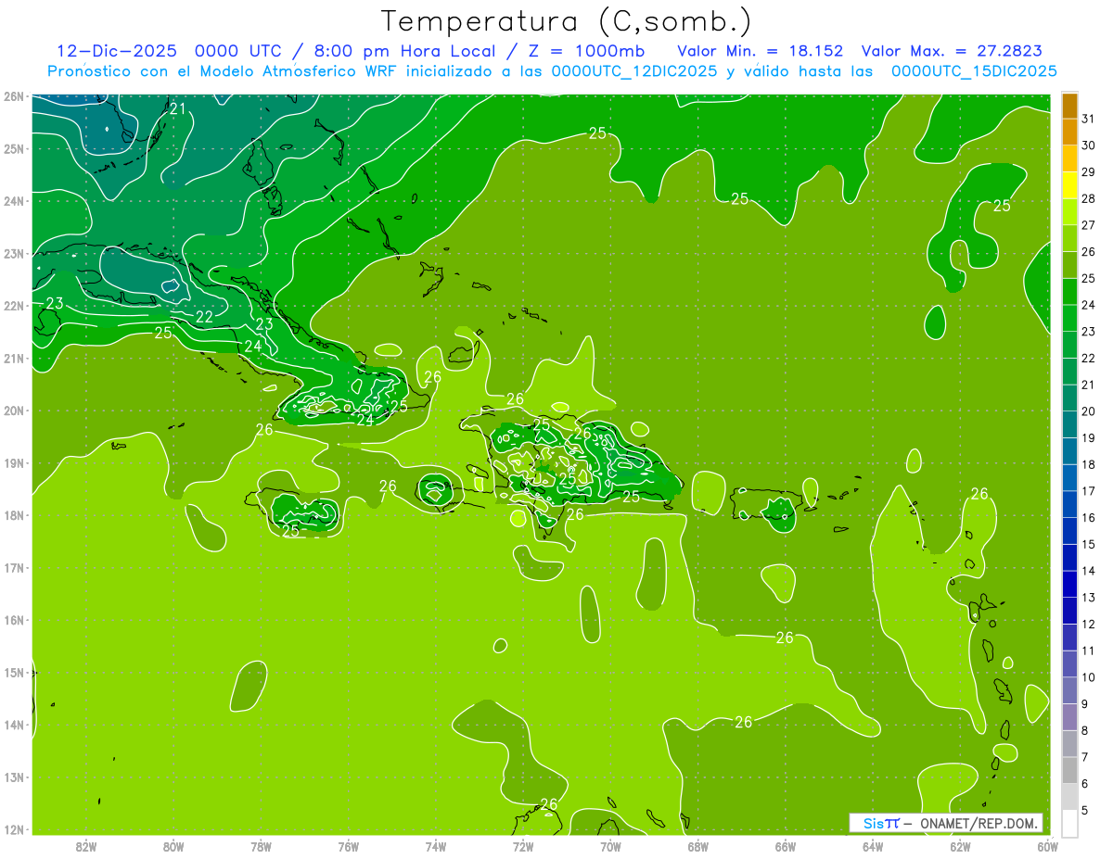
Task: Click the 14N latitude axis label
Action: click(x=14, y=725)
